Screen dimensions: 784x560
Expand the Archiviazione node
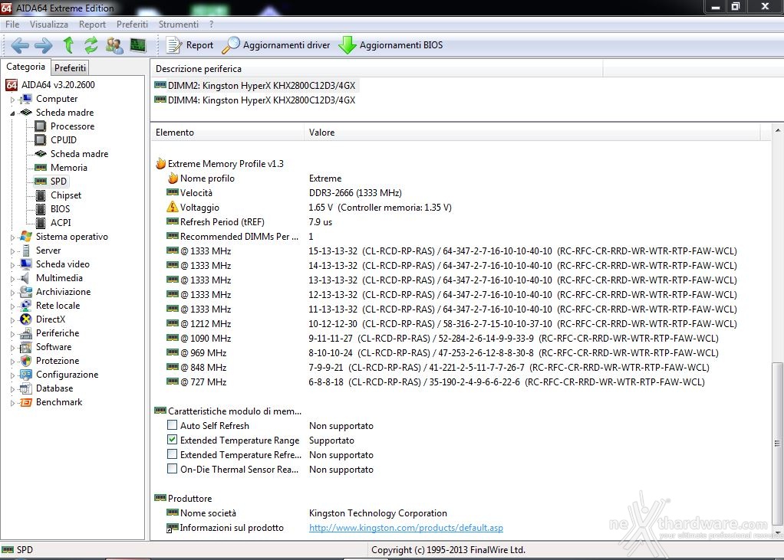(x=12, y=293)
